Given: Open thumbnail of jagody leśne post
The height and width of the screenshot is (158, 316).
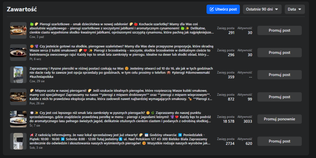Looking at the screenshot, I should 18,119.
